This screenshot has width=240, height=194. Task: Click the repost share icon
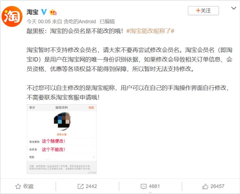(x=80, y=186)
